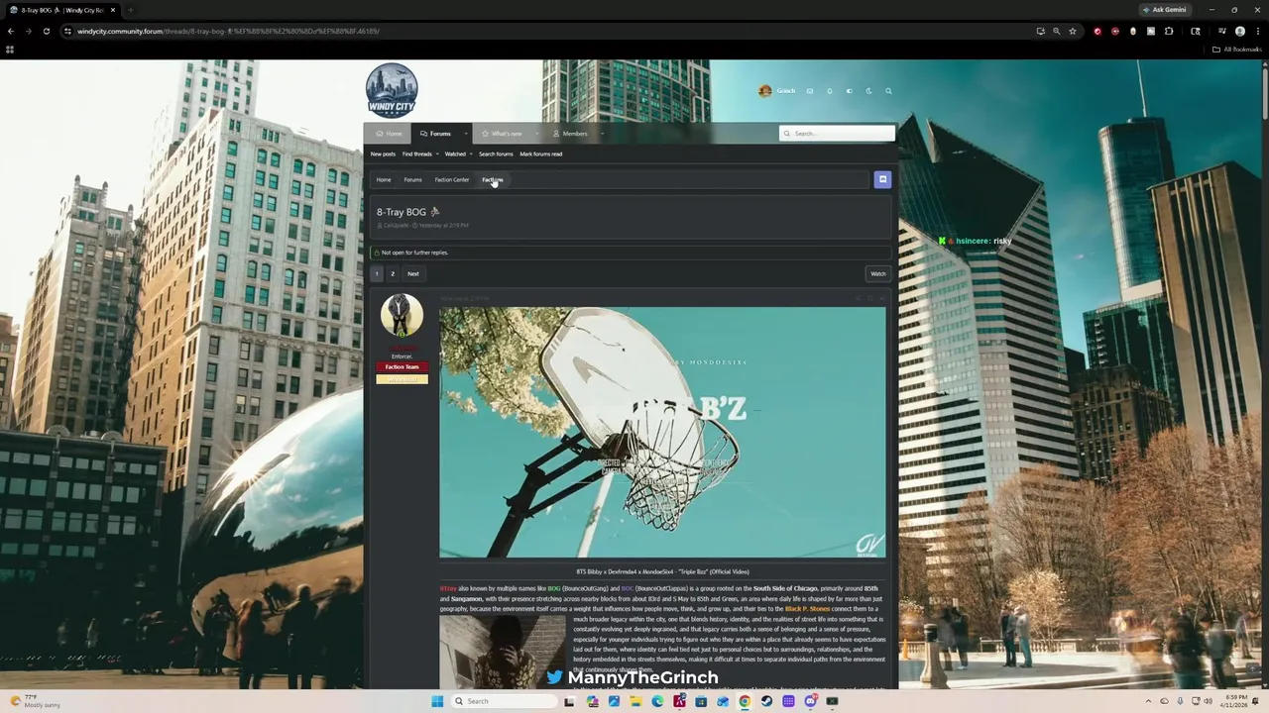Open the clock and date in taskbar
Image resolution: width=1269 pixels, height=713 pixels.
[x=1235, y=701]
